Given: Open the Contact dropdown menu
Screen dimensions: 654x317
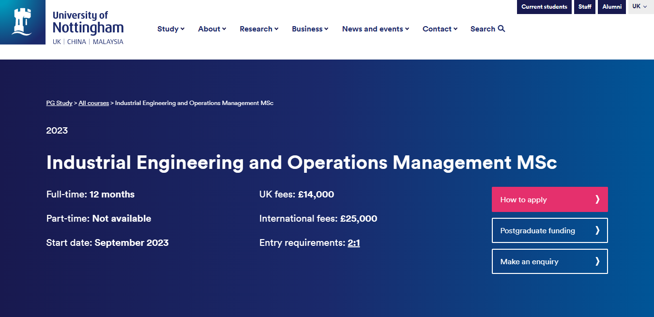Looking at the screenshot, I should 440,29.
